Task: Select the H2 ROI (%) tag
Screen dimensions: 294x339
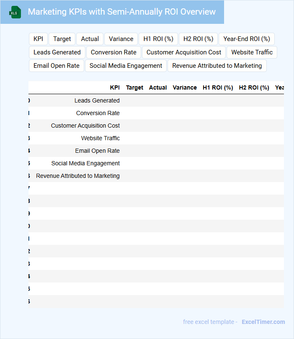Action: click(x=198, y=39)
